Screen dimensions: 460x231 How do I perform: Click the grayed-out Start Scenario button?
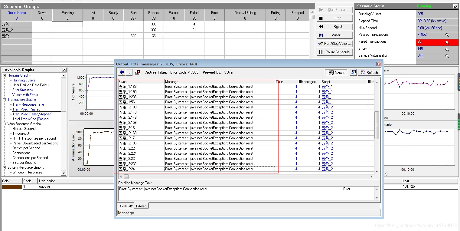tap(334, 10)
